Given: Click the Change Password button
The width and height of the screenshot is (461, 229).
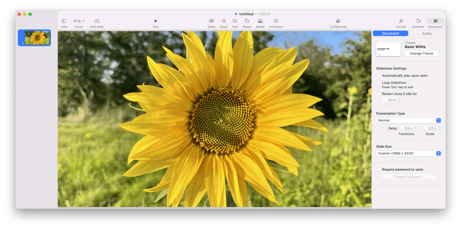Looking at the screenshot, I should [x=408, y=177].
